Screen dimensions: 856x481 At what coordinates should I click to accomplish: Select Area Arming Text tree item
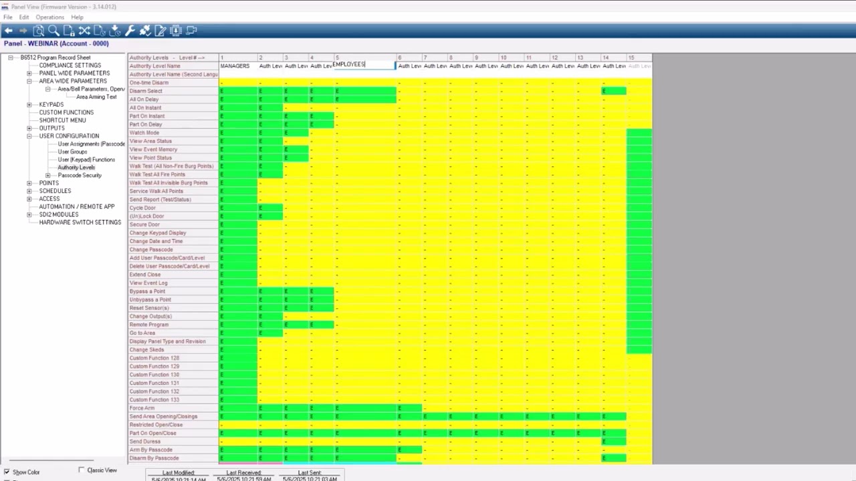96,97
